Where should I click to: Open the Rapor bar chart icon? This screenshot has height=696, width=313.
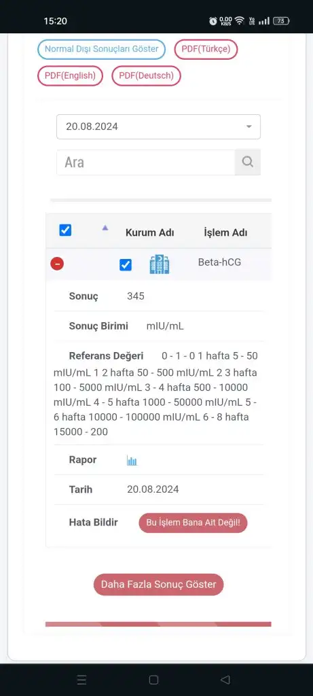[x=132, y=460]
